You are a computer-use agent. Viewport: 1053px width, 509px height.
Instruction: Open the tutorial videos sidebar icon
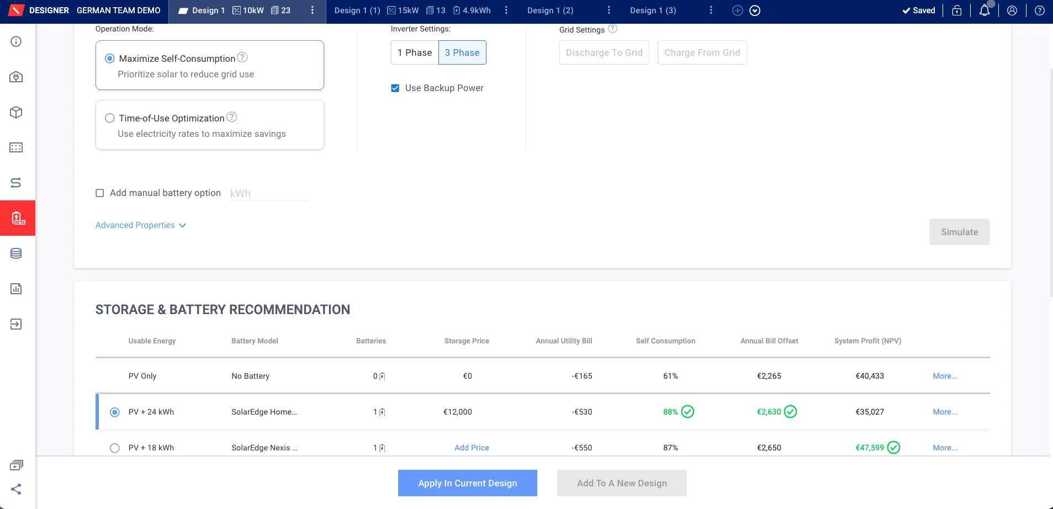point(16,465)
